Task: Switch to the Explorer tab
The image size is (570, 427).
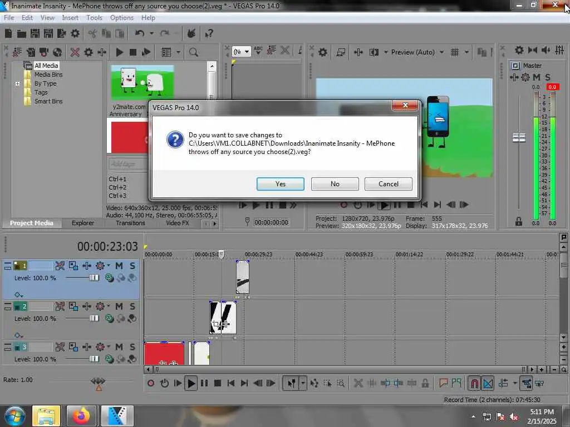Action: click(82, 223)
